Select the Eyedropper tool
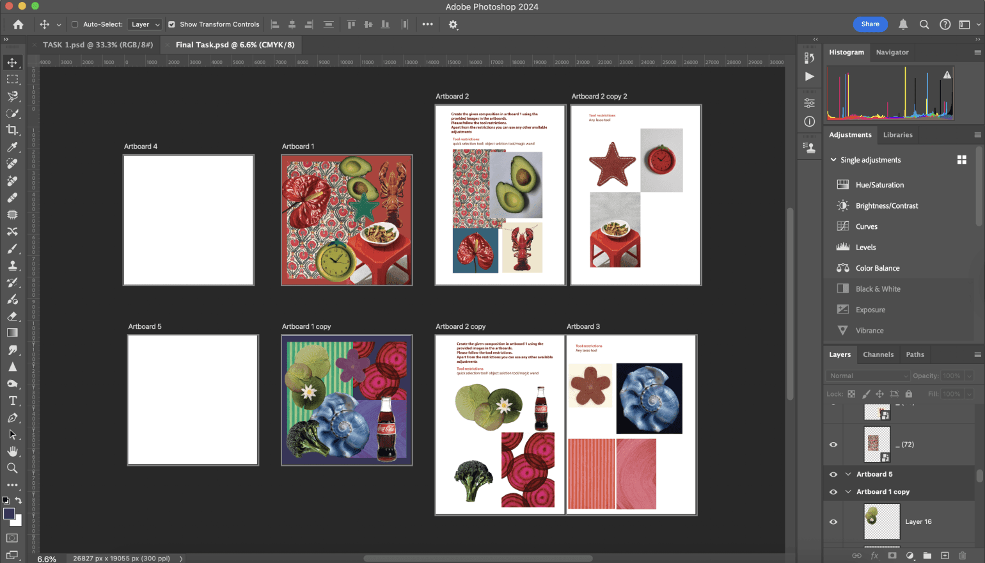 12,147
